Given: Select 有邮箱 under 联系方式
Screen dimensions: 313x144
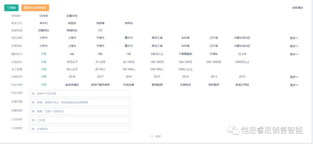Looking at the screenshot, I should [x=100, y=23].
